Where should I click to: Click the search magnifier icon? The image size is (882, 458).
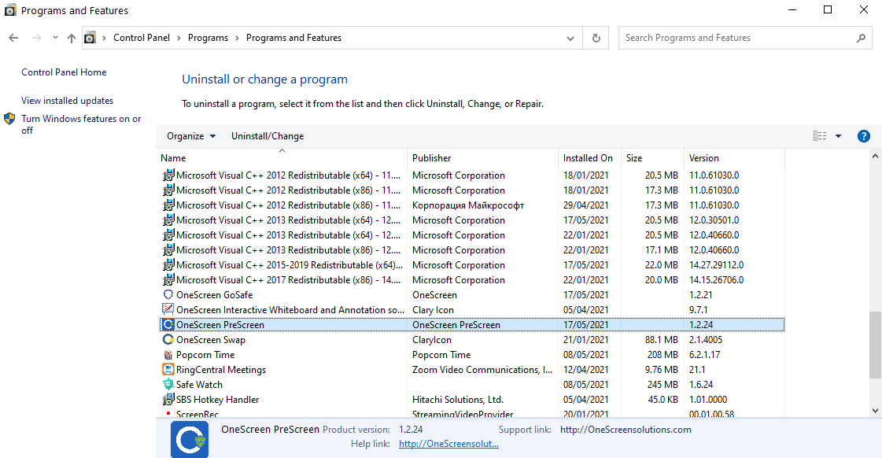coord(861,38)
